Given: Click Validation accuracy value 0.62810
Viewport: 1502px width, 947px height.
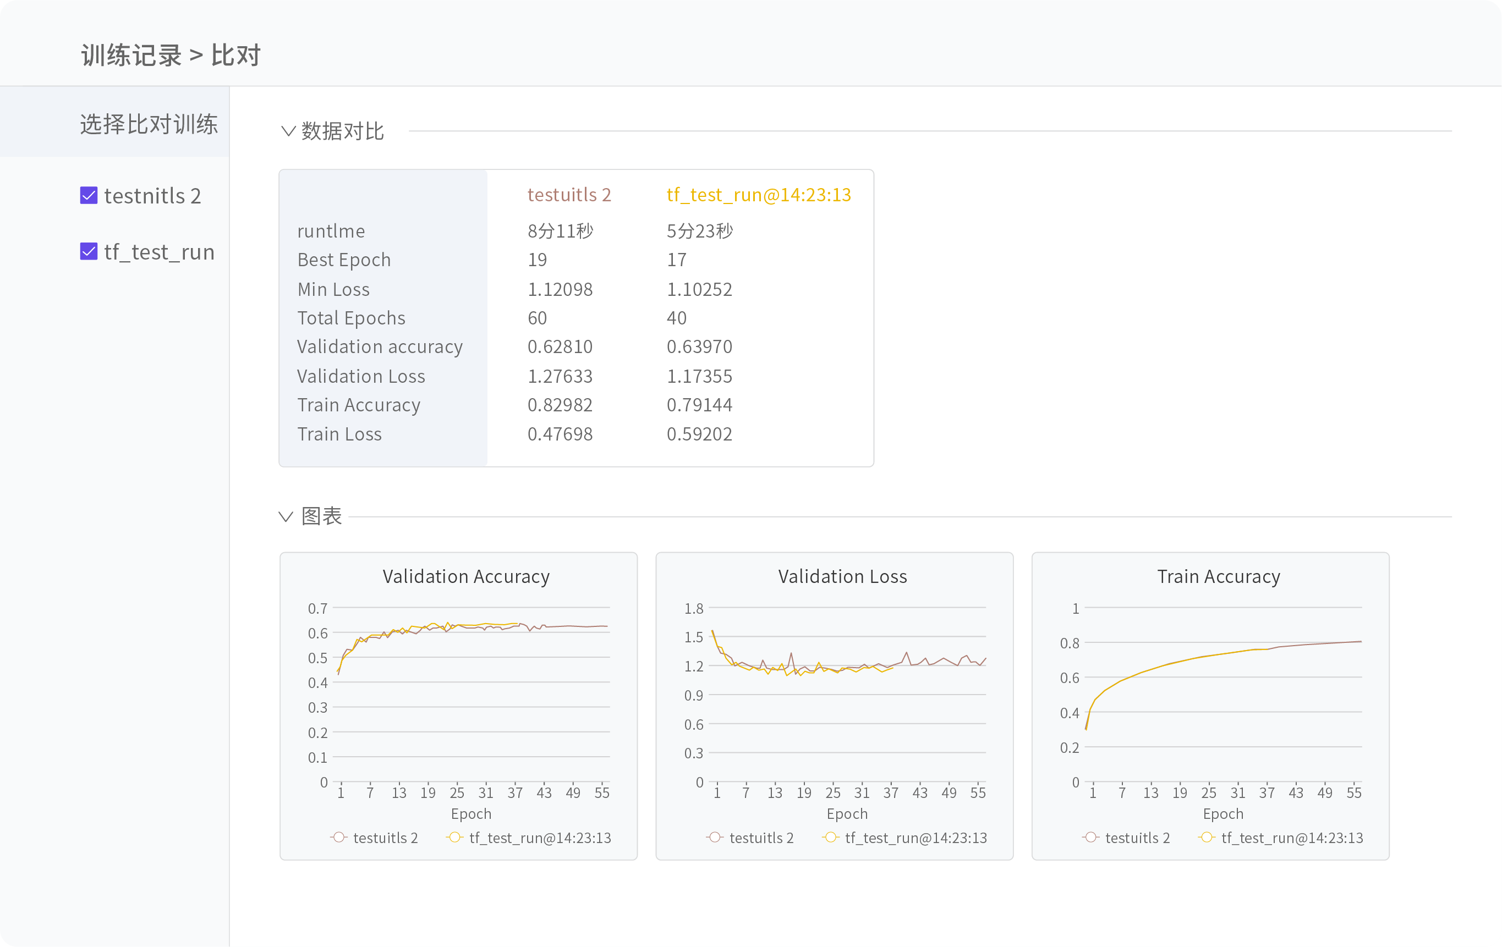Looking at the screenshot, I should point(560,346).
